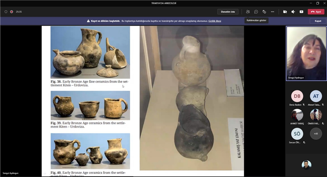Click the Katılımcıları göster tooltip
The height and width of the screenshot is (177, 327).
point(256,20)
